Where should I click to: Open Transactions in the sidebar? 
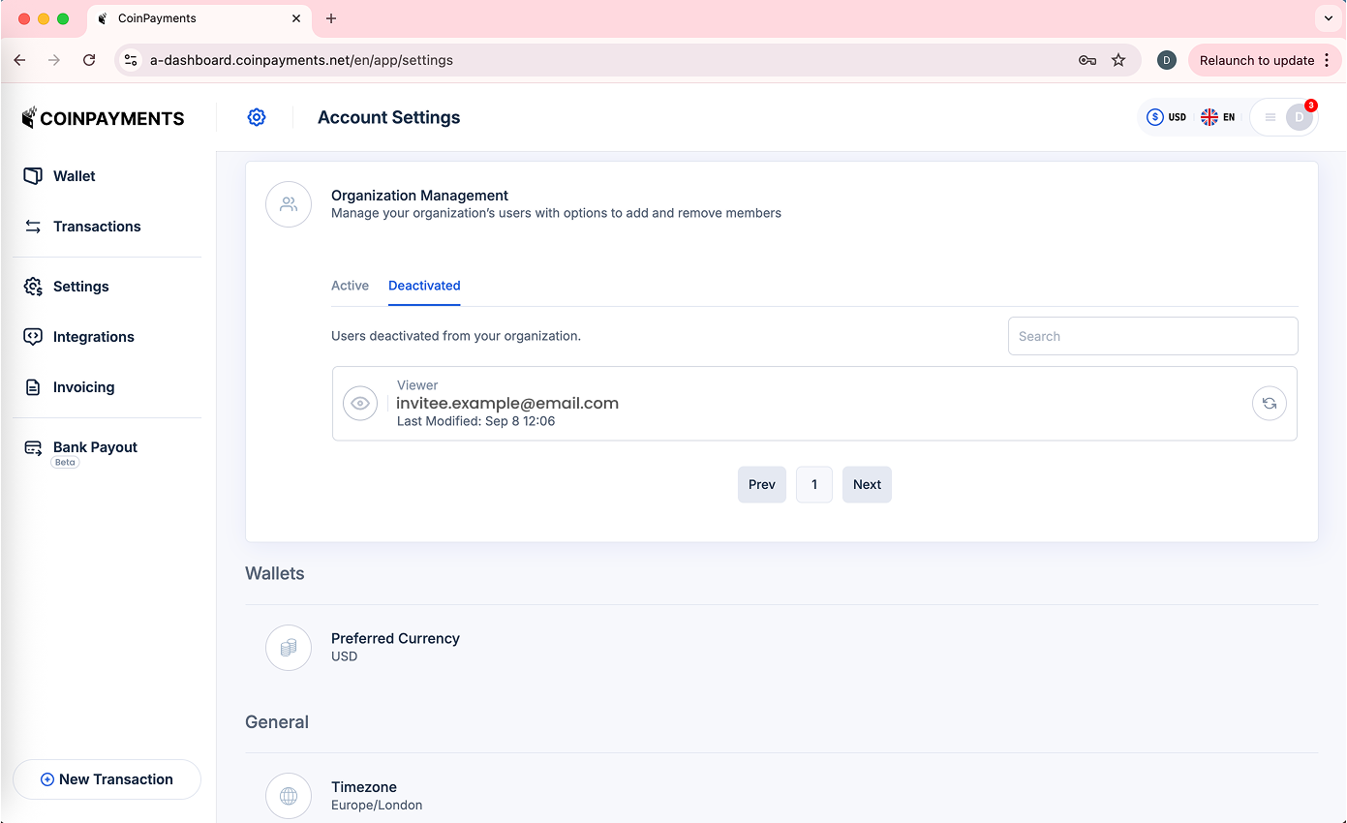tap(96, 227)
